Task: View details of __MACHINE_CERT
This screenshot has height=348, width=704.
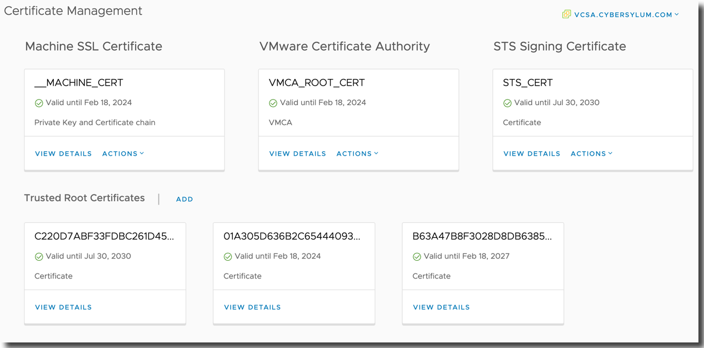Action: tap(63, 153)
